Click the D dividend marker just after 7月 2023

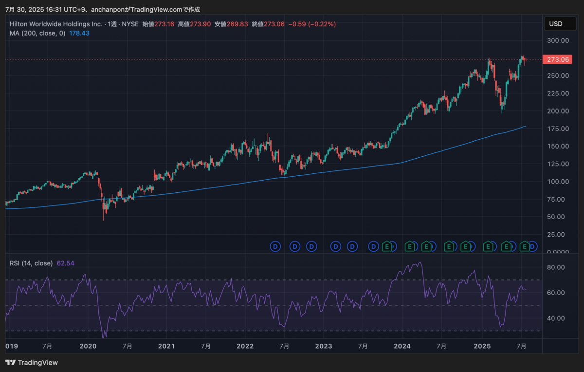(x=373, y=247)
